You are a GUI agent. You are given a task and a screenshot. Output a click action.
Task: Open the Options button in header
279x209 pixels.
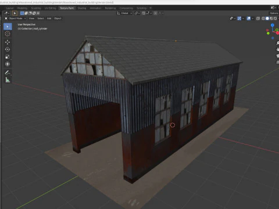point(274,13)
